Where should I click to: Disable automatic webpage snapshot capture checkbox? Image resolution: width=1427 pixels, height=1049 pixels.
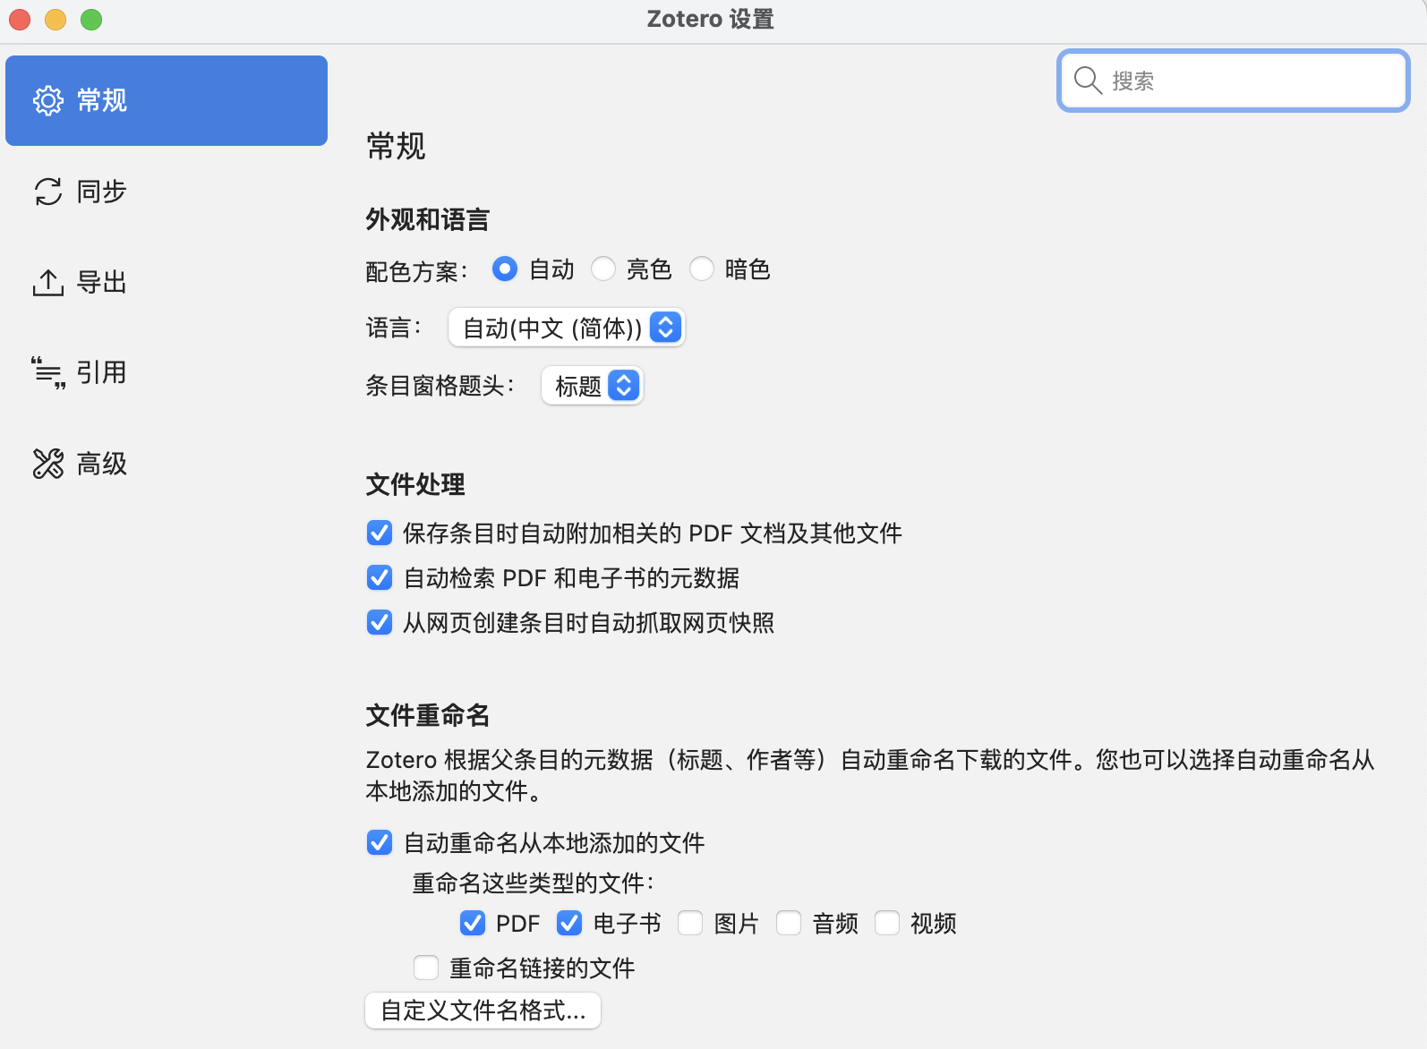(380, 623)
